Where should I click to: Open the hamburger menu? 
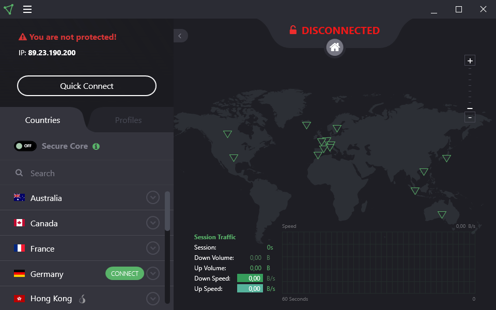(x=27, y=9)
